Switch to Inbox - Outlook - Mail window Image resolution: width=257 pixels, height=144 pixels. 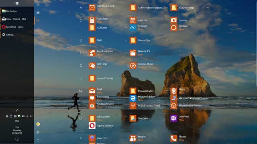click(17, 19)
